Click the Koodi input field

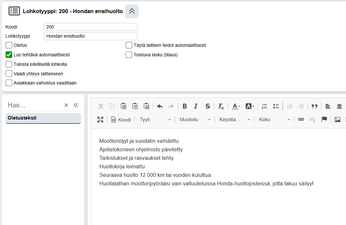click(x=91, y=27)
